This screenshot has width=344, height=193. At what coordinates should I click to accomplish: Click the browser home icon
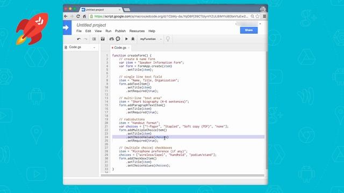point(84,16)
